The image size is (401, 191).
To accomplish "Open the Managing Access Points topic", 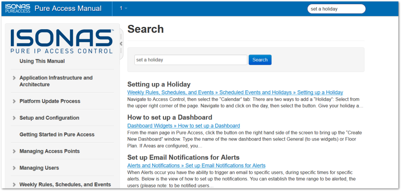I will point(50,151).
